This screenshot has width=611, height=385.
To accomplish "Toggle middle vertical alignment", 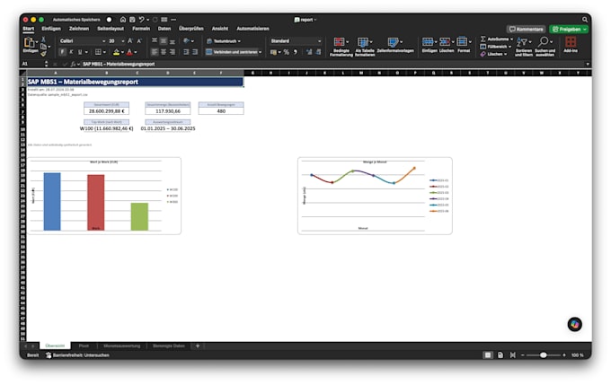I will click(x=164, y=41).
